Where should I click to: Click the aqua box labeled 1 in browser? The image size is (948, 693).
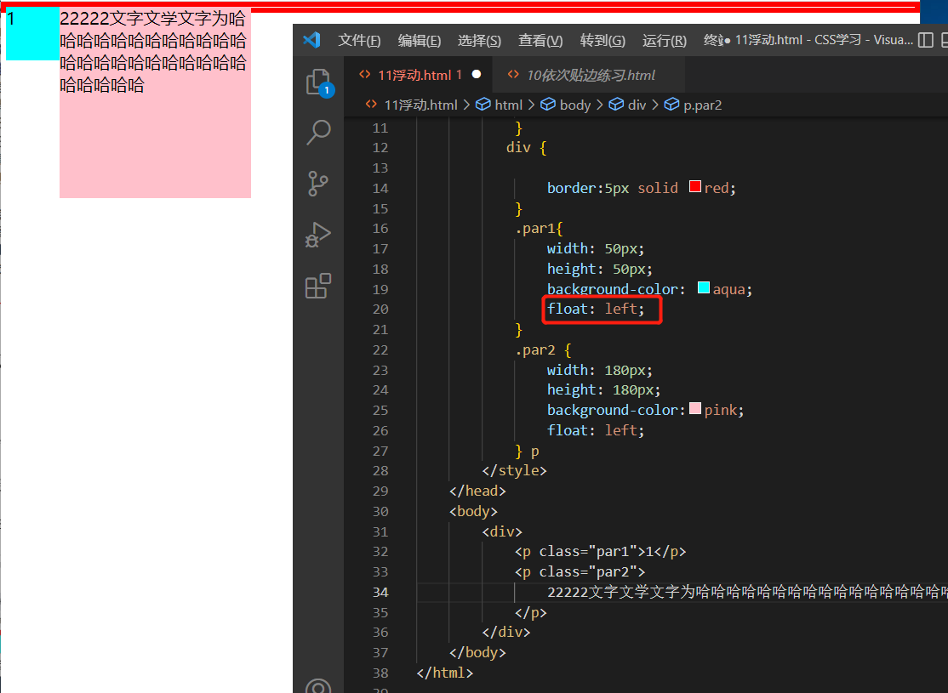tap(32, 34)
